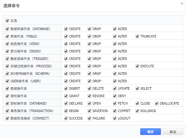Uncheck FAILURE in the 数据库连接类 (CONNECT) row
This screenshot has height=138, width=186.
pos(90,118)
